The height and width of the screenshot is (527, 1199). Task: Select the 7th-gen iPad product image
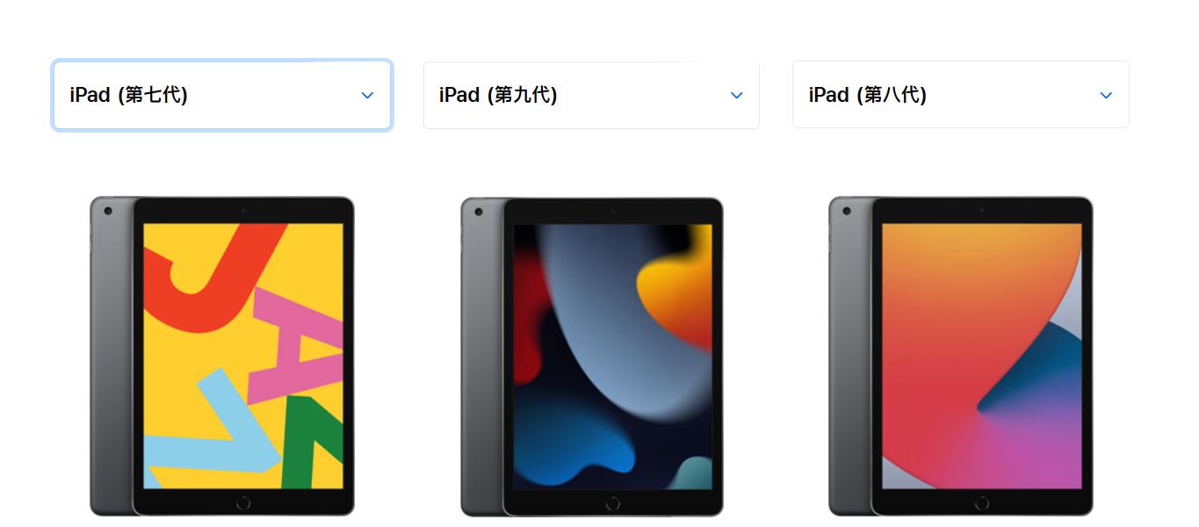(x=222, y=356)
